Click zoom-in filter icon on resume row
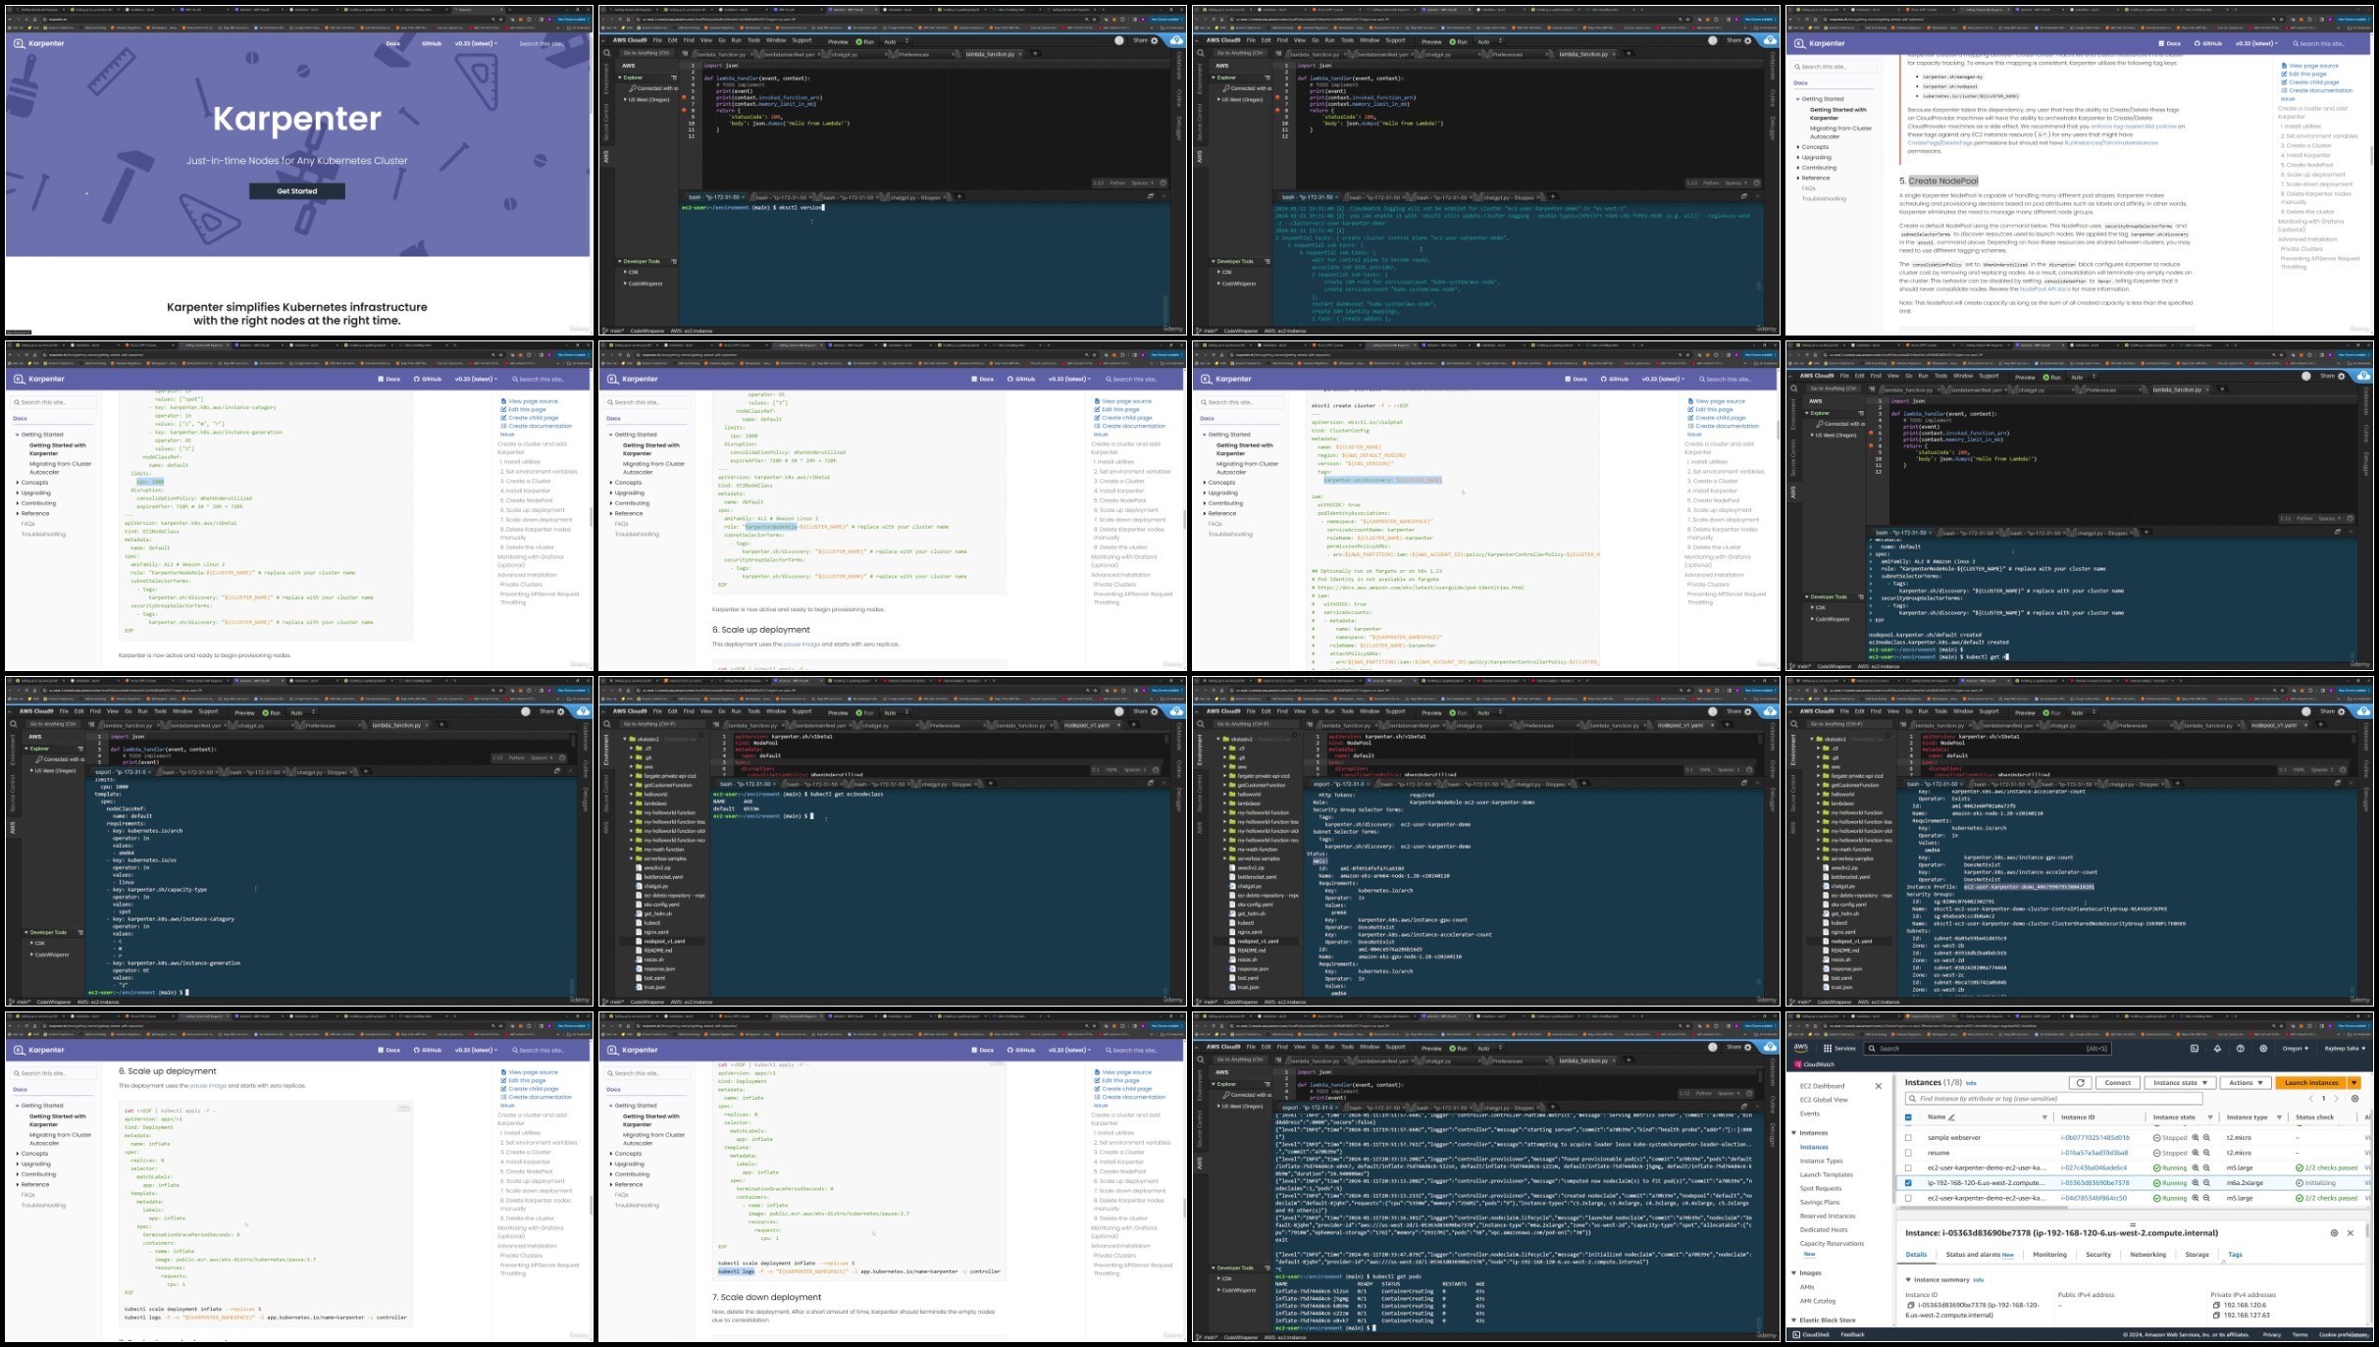 tap(2196, 1153)
